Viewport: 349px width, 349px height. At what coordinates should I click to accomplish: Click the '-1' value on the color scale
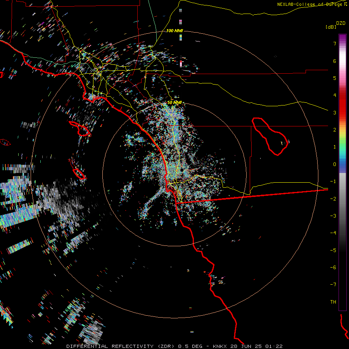point(333,181)
